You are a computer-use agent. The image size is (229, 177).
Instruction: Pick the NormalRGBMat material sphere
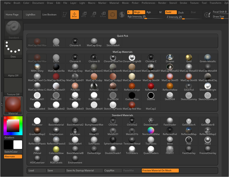coord(151,131)
